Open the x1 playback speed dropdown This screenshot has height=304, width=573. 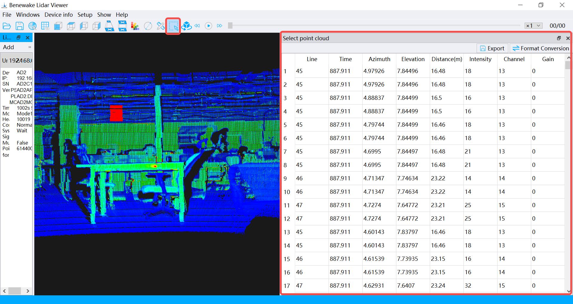(534, 26)
